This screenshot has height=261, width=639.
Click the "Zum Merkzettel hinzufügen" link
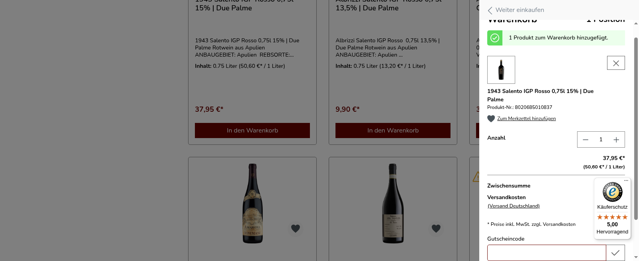(526, 119)
